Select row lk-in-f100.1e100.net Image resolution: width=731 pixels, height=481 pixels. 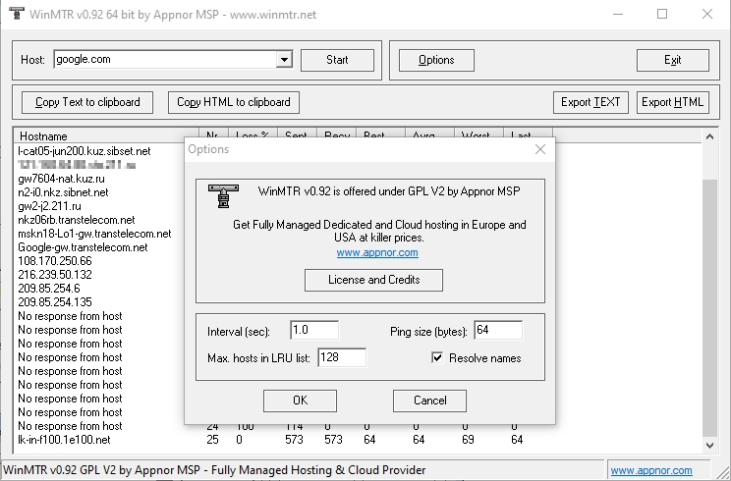click(64, 440)
